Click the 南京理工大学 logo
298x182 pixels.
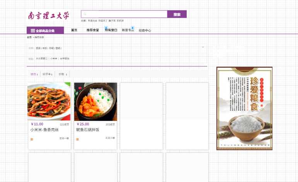coord(49,15)
